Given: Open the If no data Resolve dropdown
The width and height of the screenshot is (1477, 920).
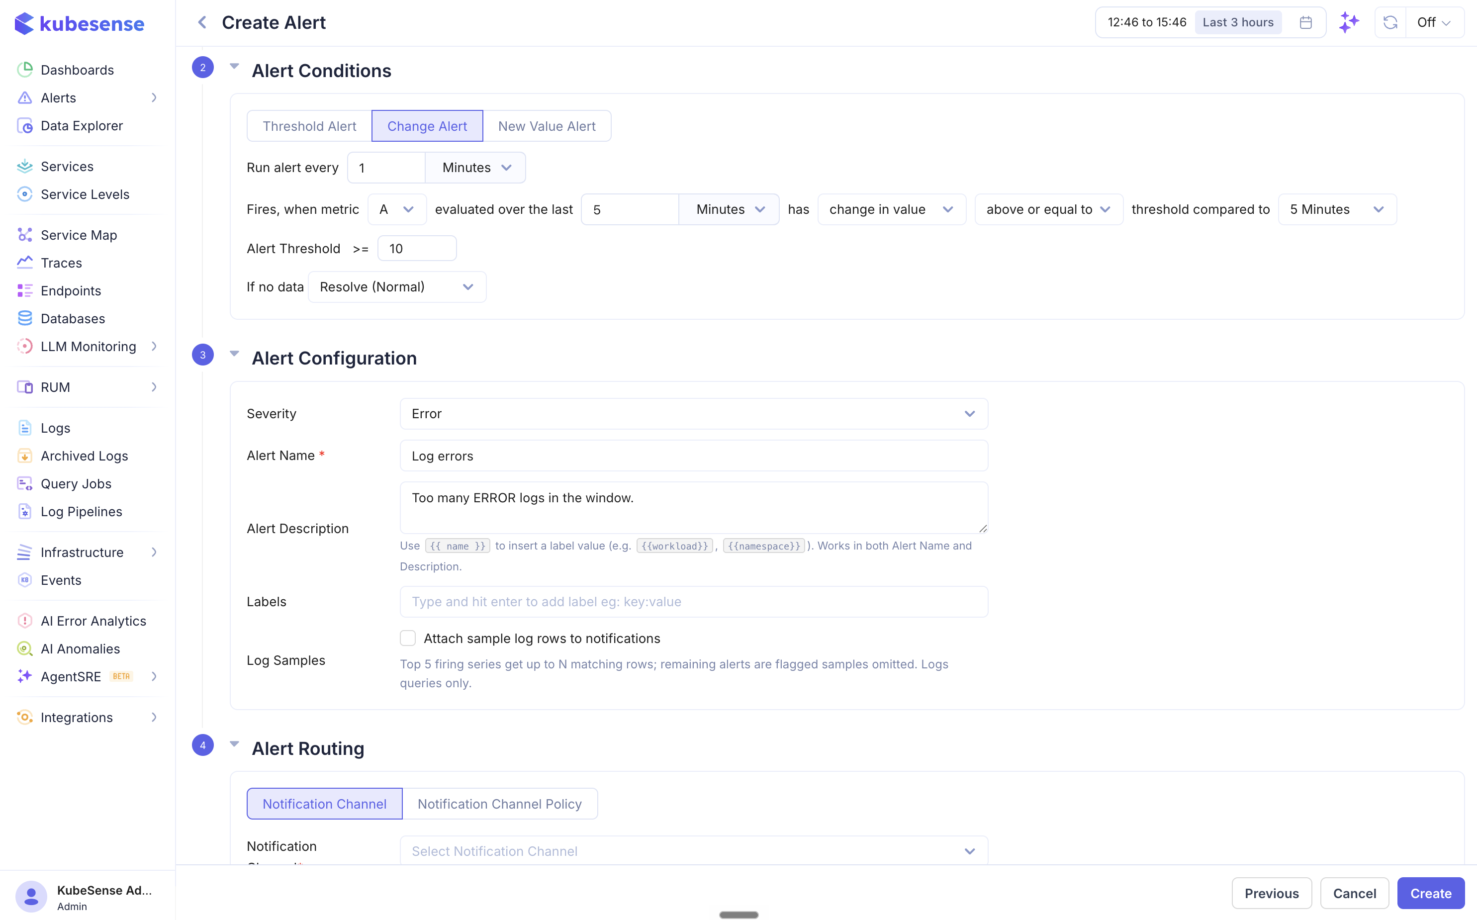Looking at the screenshot, I should (397, 286).
